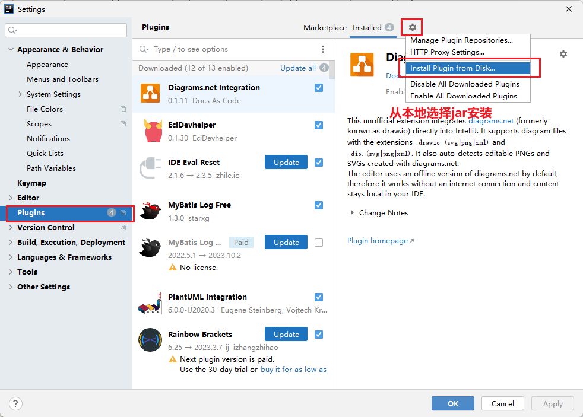This screenshot has height=417, width=583.
Task: Click the Scopes project-level icon
Action: click(x=123, y=123)
